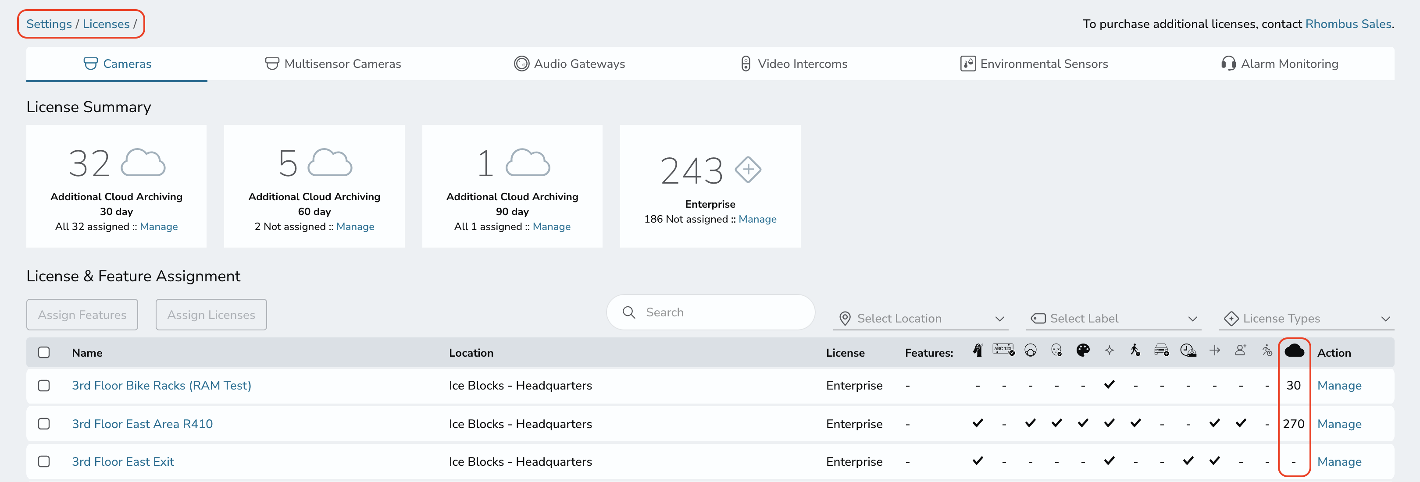The width and height of the screenshot is (1420, 482).
Task: Click the spray can vandalism feature icon
Action: [978, 351]
